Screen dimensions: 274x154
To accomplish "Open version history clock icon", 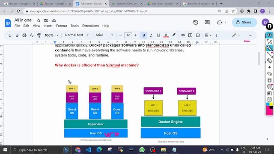I will click(196, 22).
